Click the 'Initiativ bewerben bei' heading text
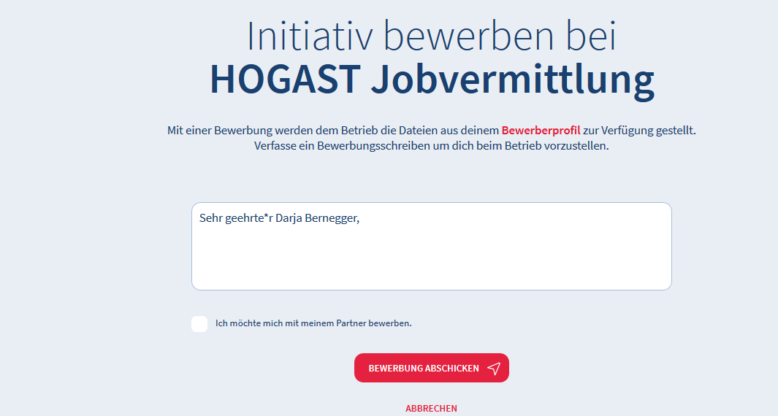This screenshot has height=416, width=778. coord(432,36)
